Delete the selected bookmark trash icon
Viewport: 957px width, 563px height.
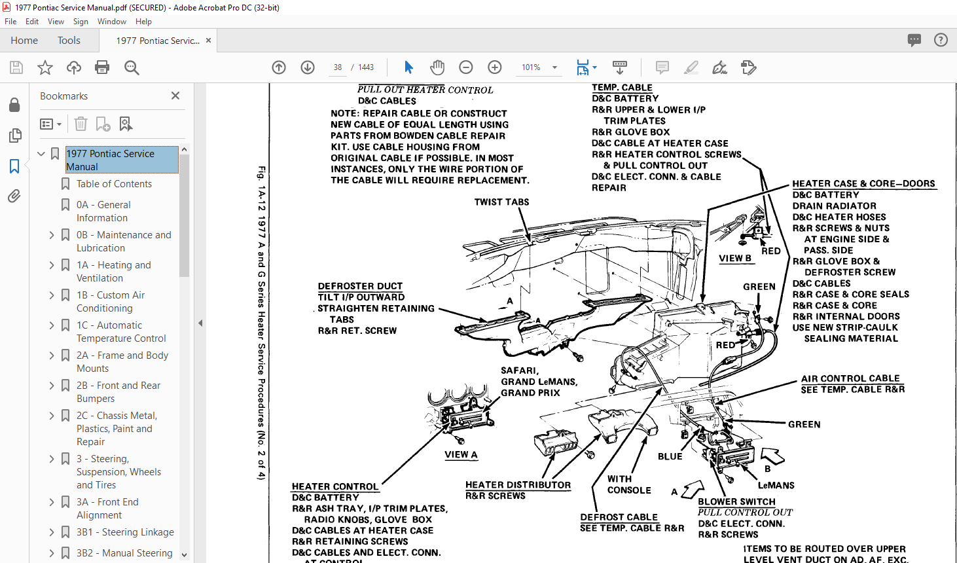(81, 124)
